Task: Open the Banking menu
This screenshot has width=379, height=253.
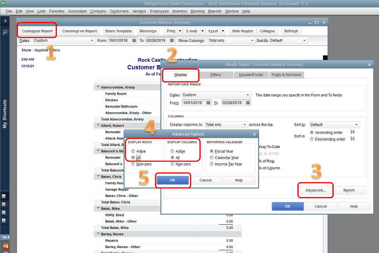Action: tap(198, 11)
